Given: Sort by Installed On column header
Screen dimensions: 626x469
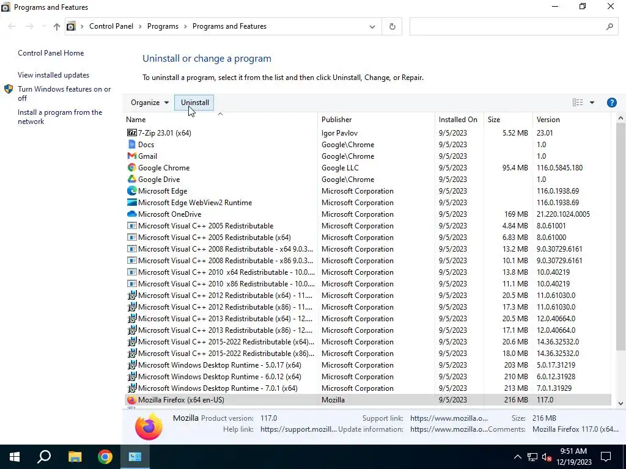Looking at the screenshot, I should pos(460,119).
